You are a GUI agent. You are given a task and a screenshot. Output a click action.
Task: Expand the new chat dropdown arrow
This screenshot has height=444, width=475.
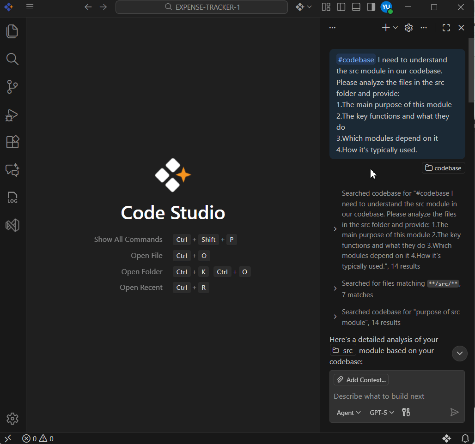[x=396, y=28]
